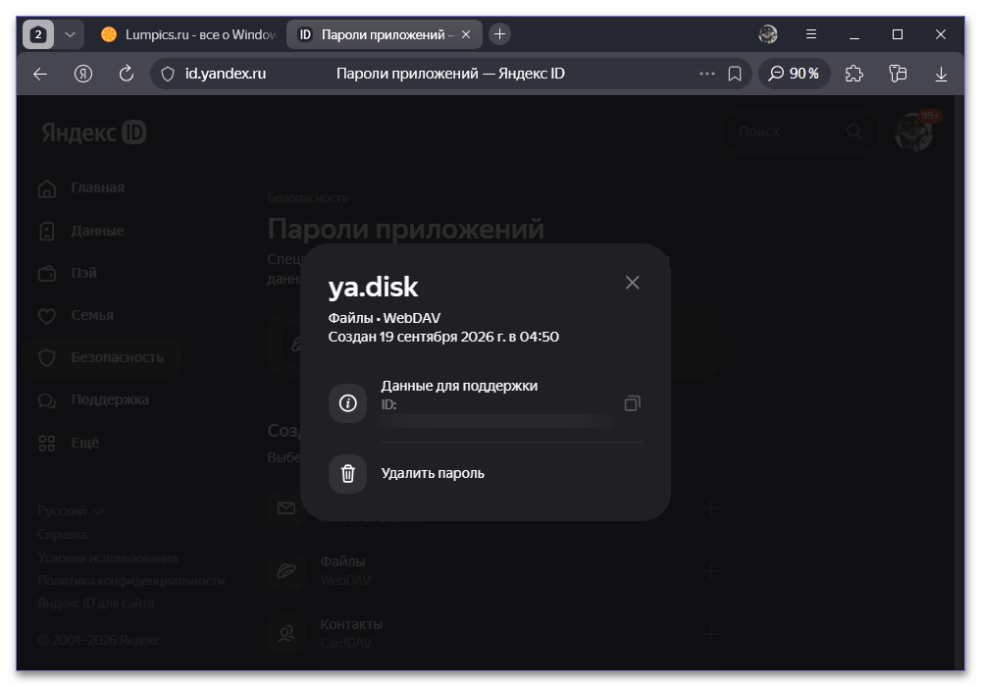Close the ya.disk password dialog
This screenshot has width=981, height=687.
632,283
